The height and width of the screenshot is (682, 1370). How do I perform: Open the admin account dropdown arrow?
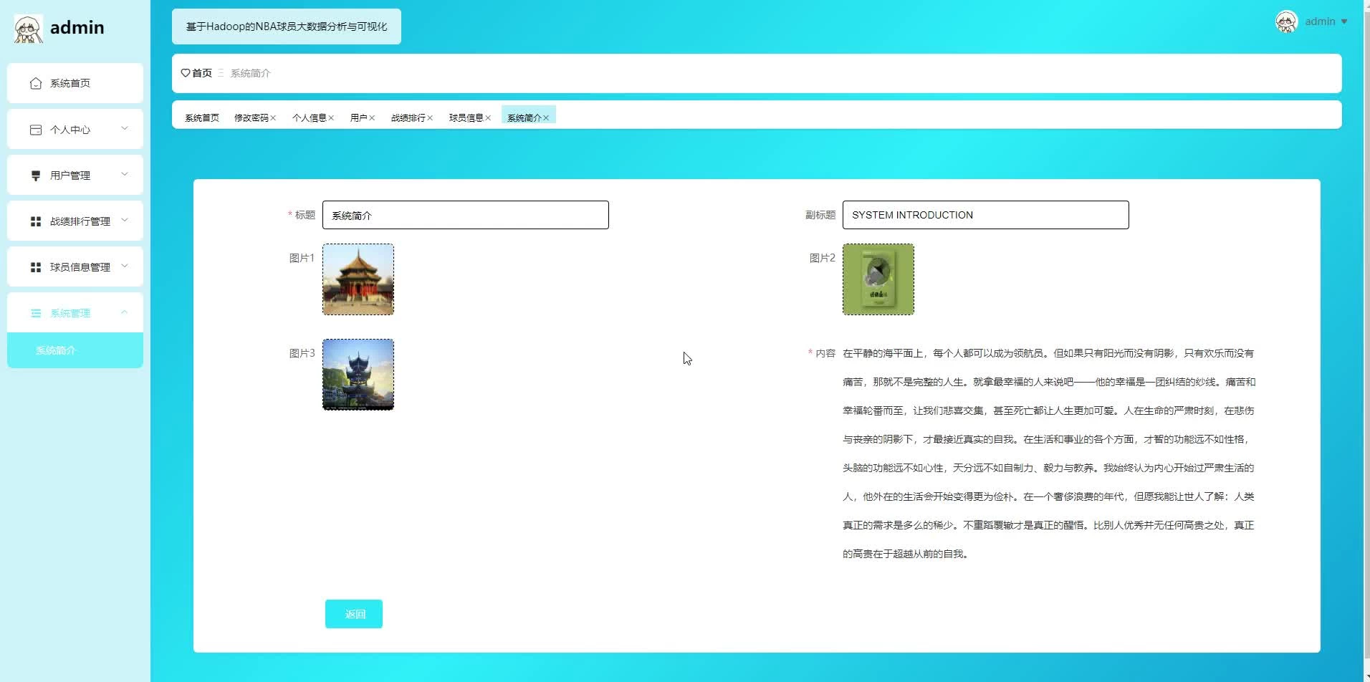pos(1344,21)
